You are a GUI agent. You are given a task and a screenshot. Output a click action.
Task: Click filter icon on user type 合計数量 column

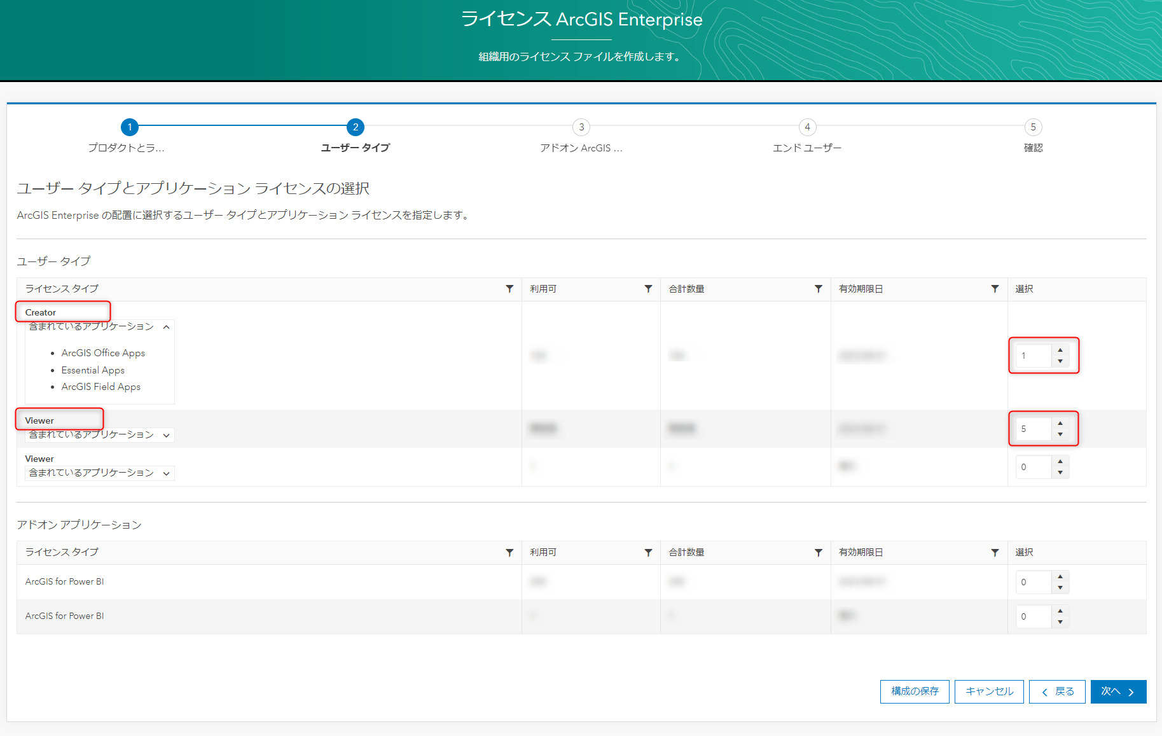819,289
